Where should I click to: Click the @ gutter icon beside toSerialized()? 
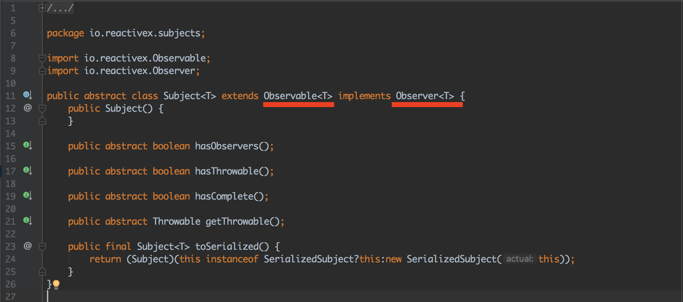(x=28, y=247)
